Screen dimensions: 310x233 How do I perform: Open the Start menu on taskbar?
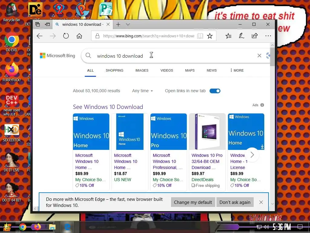[x=7, y=227]
